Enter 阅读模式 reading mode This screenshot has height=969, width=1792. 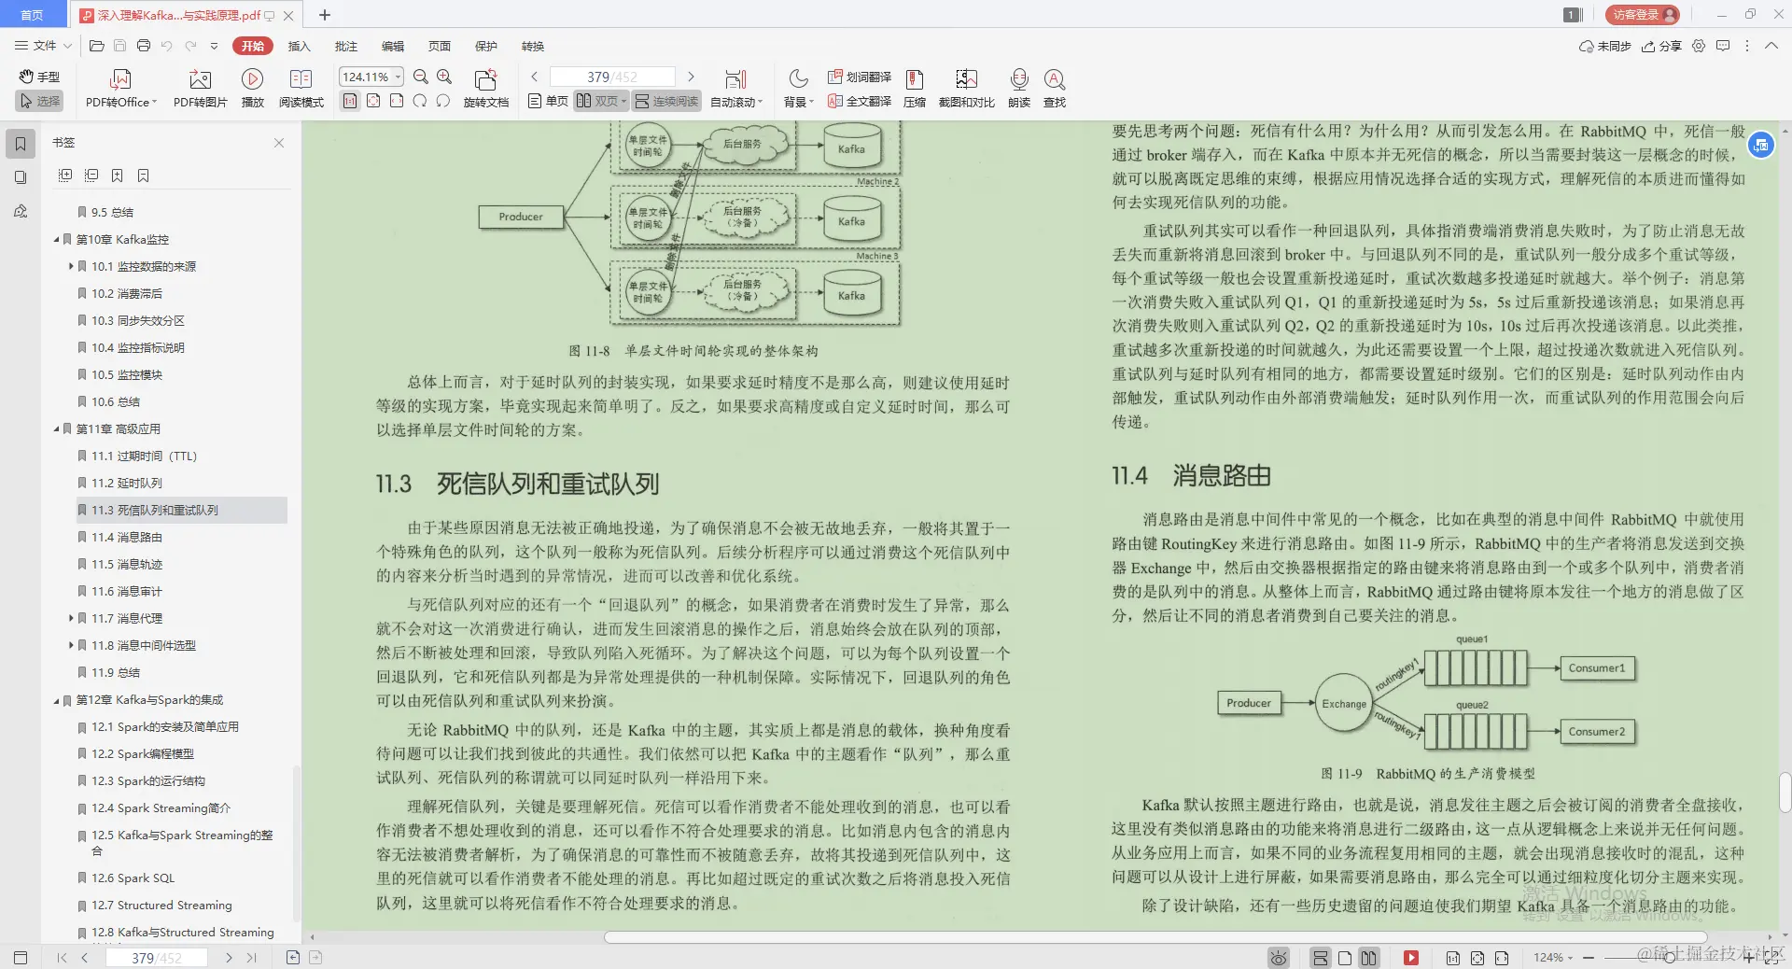pos(301,87)
